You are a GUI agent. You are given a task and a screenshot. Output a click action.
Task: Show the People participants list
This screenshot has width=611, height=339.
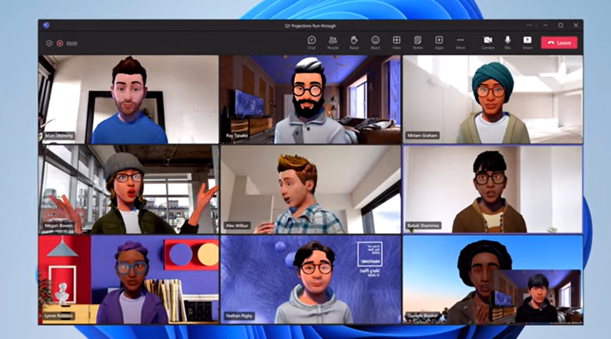point(333,42)
